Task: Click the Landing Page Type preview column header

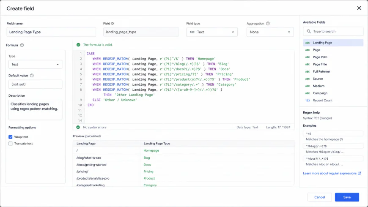Action: click(157, 144)
